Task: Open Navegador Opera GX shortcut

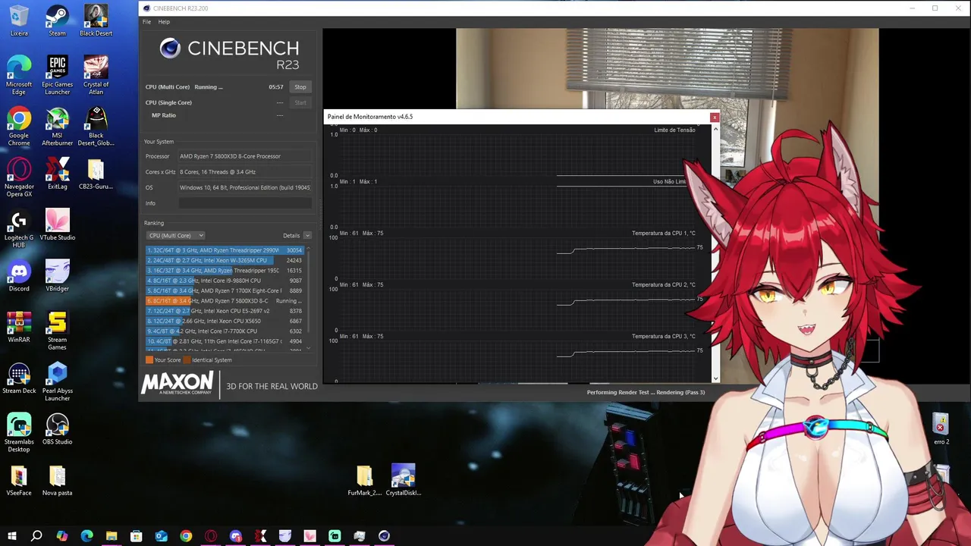Action: tap(19, 177)
